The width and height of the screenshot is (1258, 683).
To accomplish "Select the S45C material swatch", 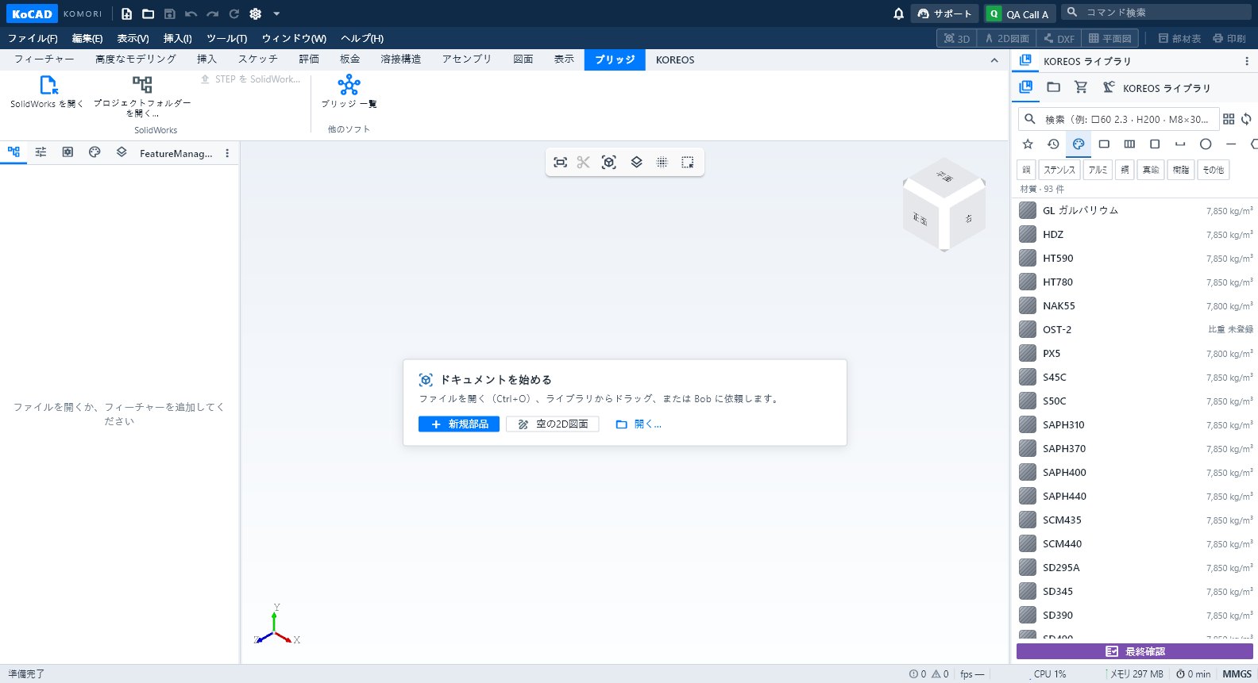I will [1028, 377].
